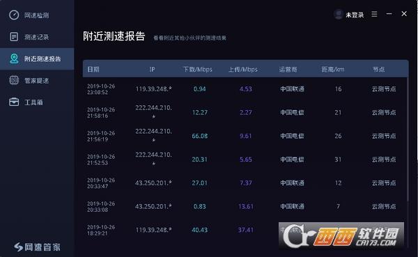The width and height of the screenshot is (418, 257).
Task: Select date 2019-10-26 20:33:47
Action: (101, 183)
